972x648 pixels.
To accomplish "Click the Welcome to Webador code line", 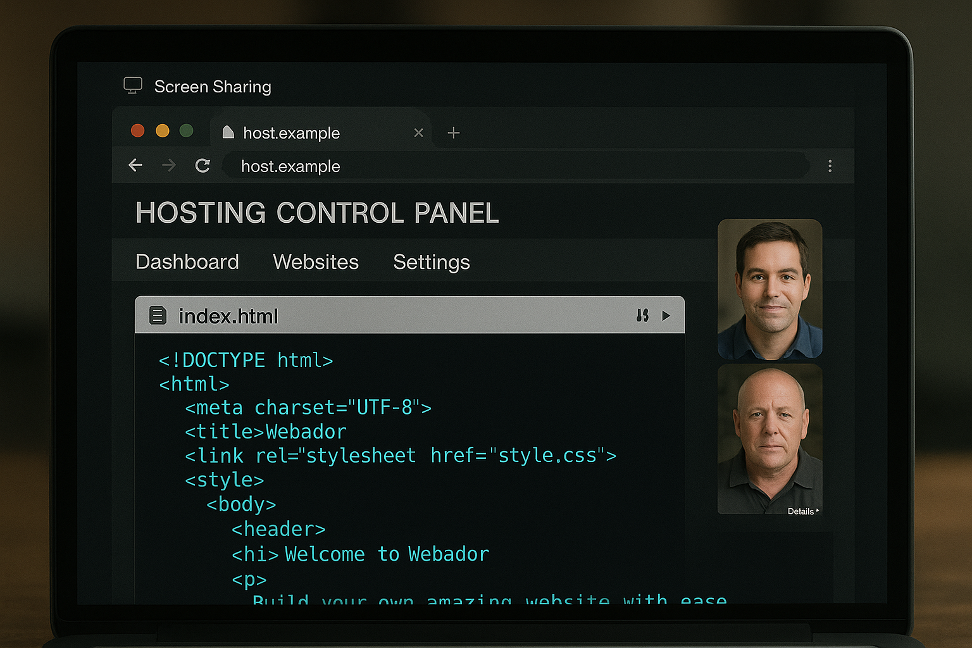I will pos(360,554).
